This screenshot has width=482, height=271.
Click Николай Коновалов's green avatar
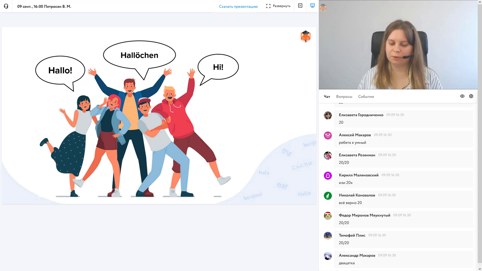pos(328,196)
